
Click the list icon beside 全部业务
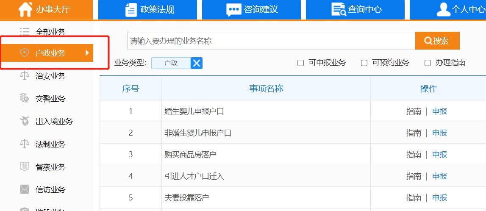(x=25, y=32)
